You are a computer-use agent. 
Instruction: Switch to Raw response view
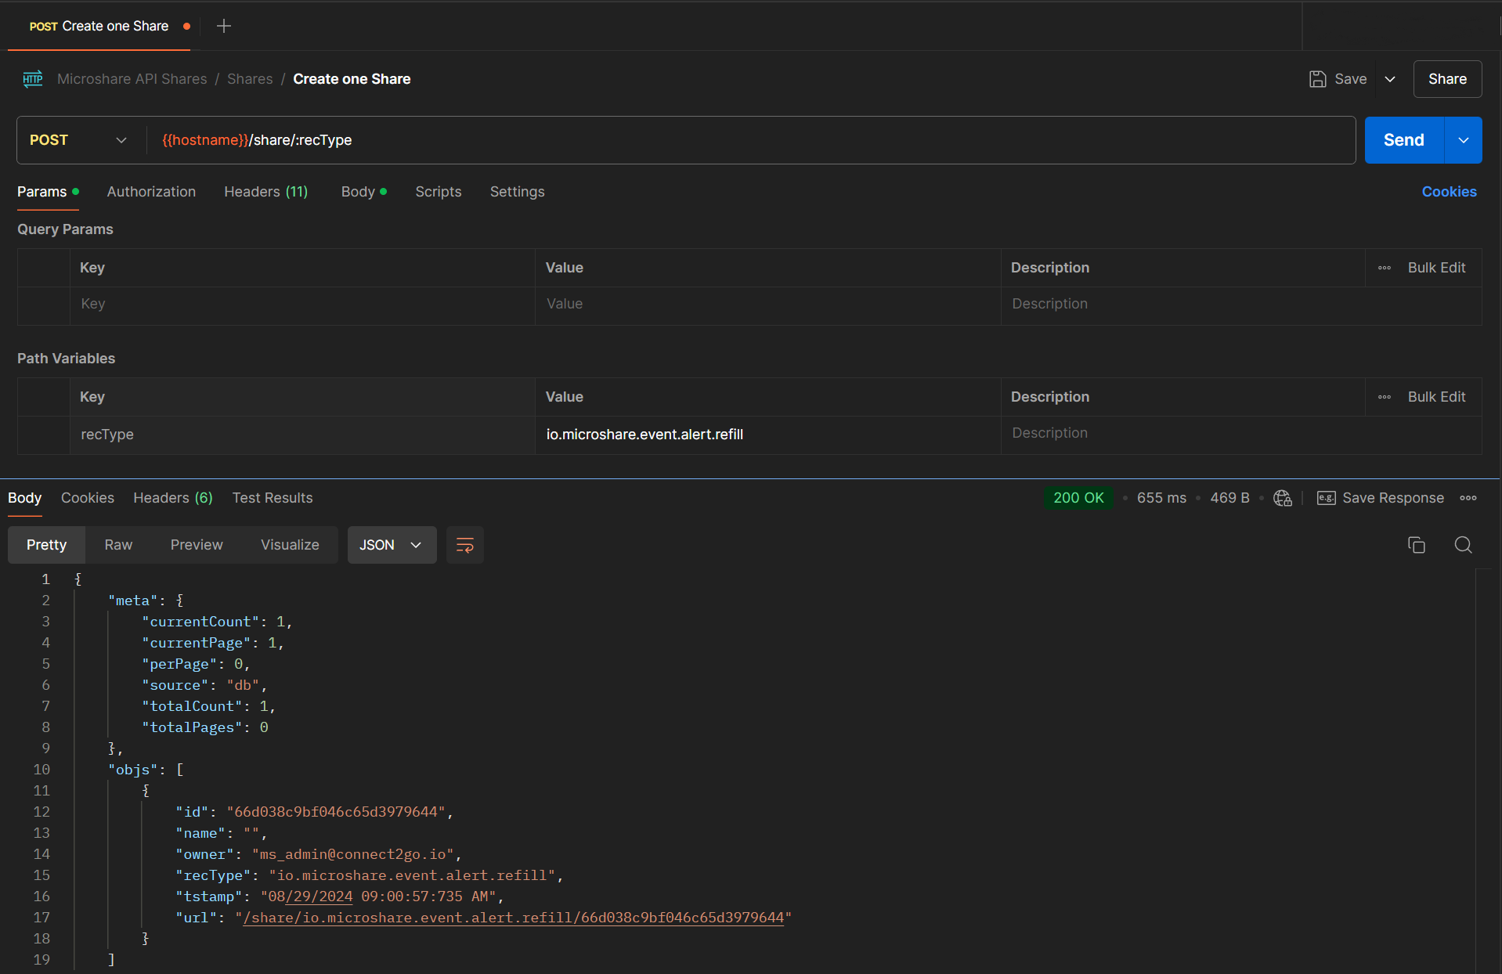click(118, 545)
